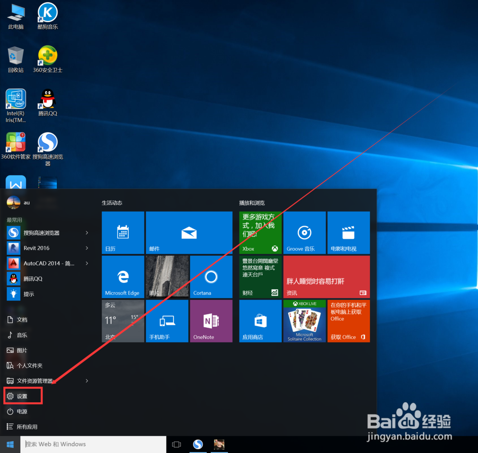478x453 pixels.
Task: Click the 生活动态 group heading
Action: pyautogui.click(x=112, y=203)
